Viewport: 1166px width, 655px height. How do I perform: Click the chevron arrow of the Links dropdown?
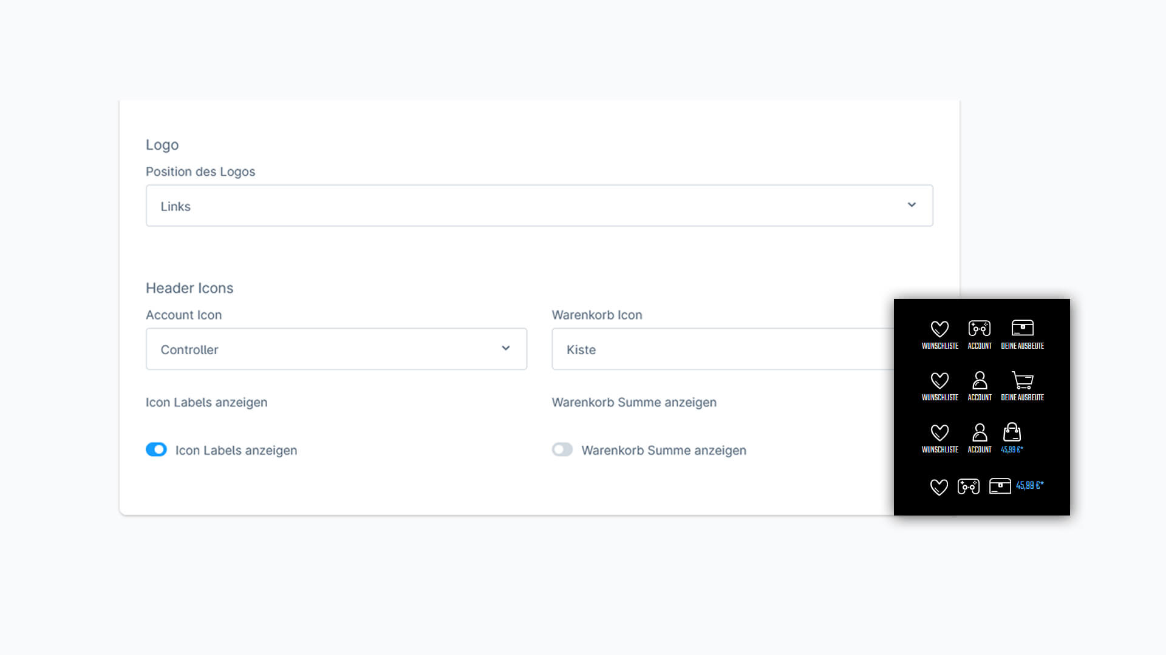tap(911, 205)
